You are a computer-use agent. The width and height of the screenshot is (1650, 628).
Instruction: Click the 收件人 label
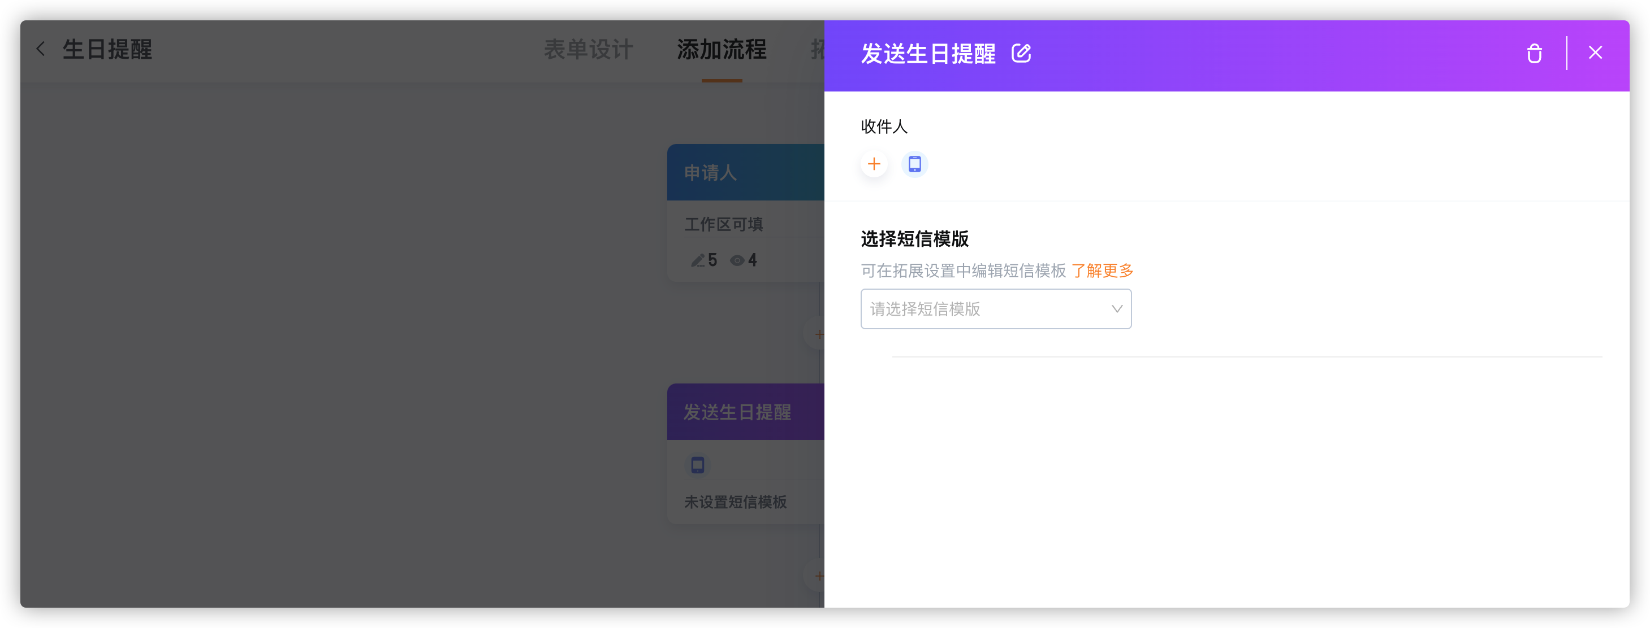[x=884, y=127]
